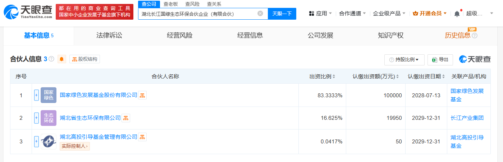The width and height of the screenshot is (503, 162).
Task: Click the 天眼一下 search button
Action: coord(282,14)
